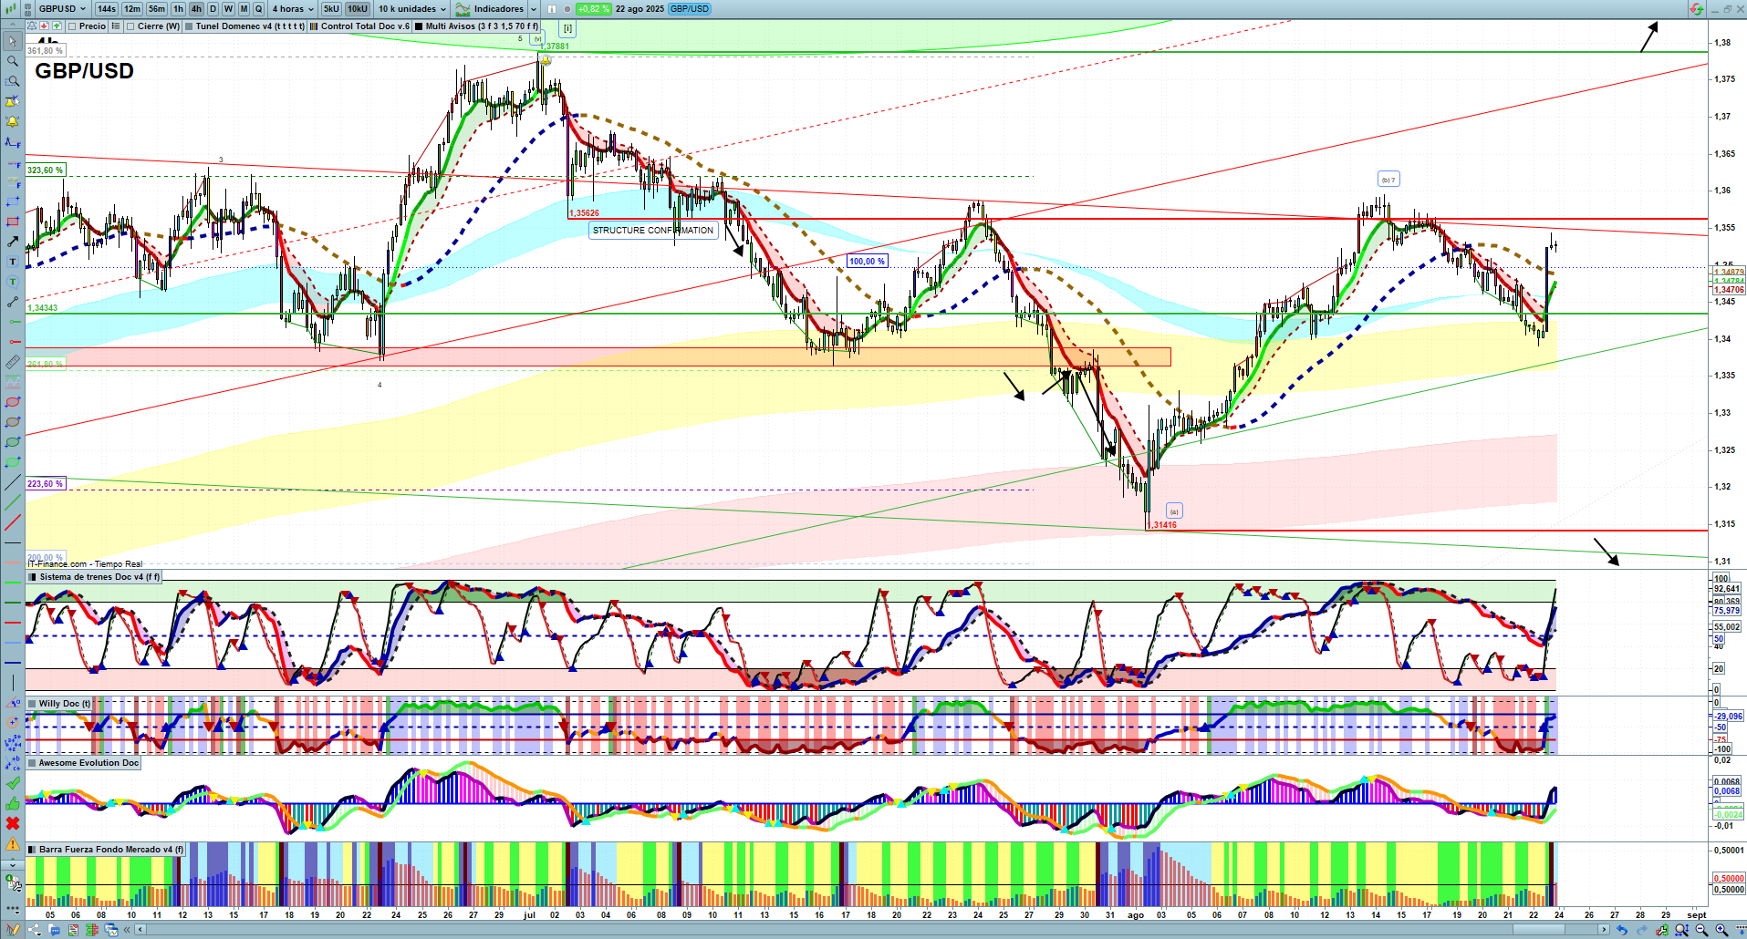Select the green diagonal line tool
Screen dimensions: 1747x939
tap(13, 502)
